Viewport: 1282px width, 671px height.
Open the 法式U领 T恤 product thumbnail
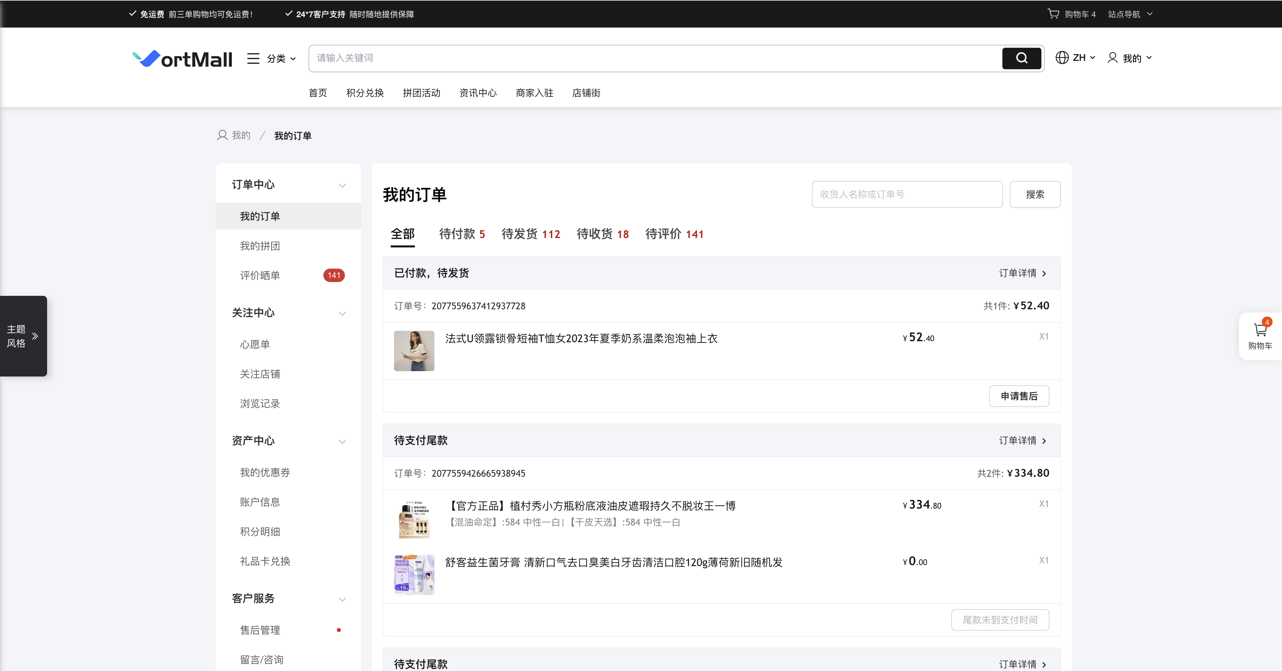pos(414,351)
